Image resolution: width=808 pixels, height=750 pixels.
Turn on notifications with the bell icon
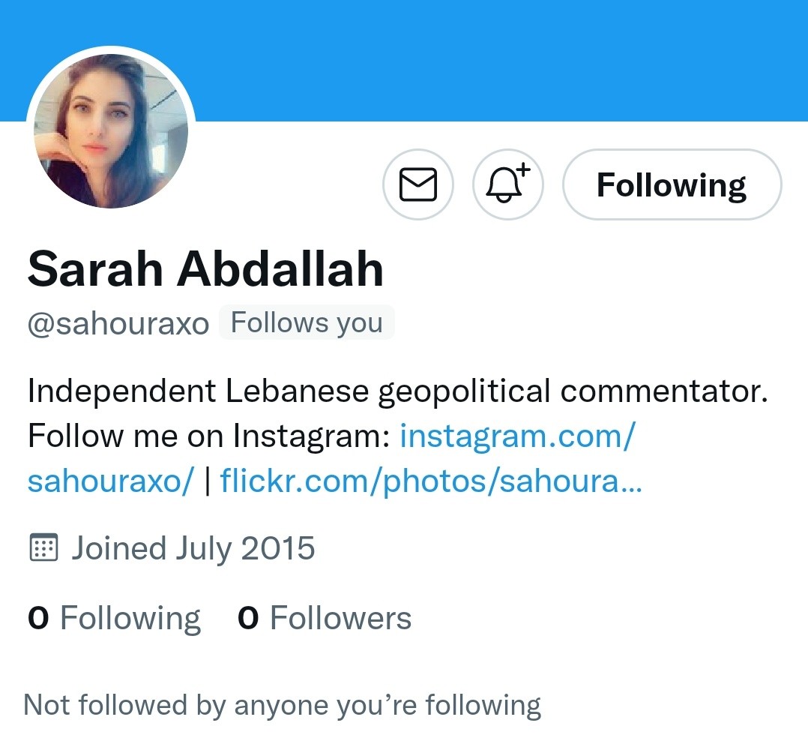click(508, 184)
